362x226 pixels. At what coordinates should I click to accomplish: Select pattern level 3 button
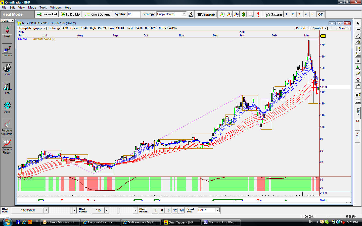tap(299, 14)
